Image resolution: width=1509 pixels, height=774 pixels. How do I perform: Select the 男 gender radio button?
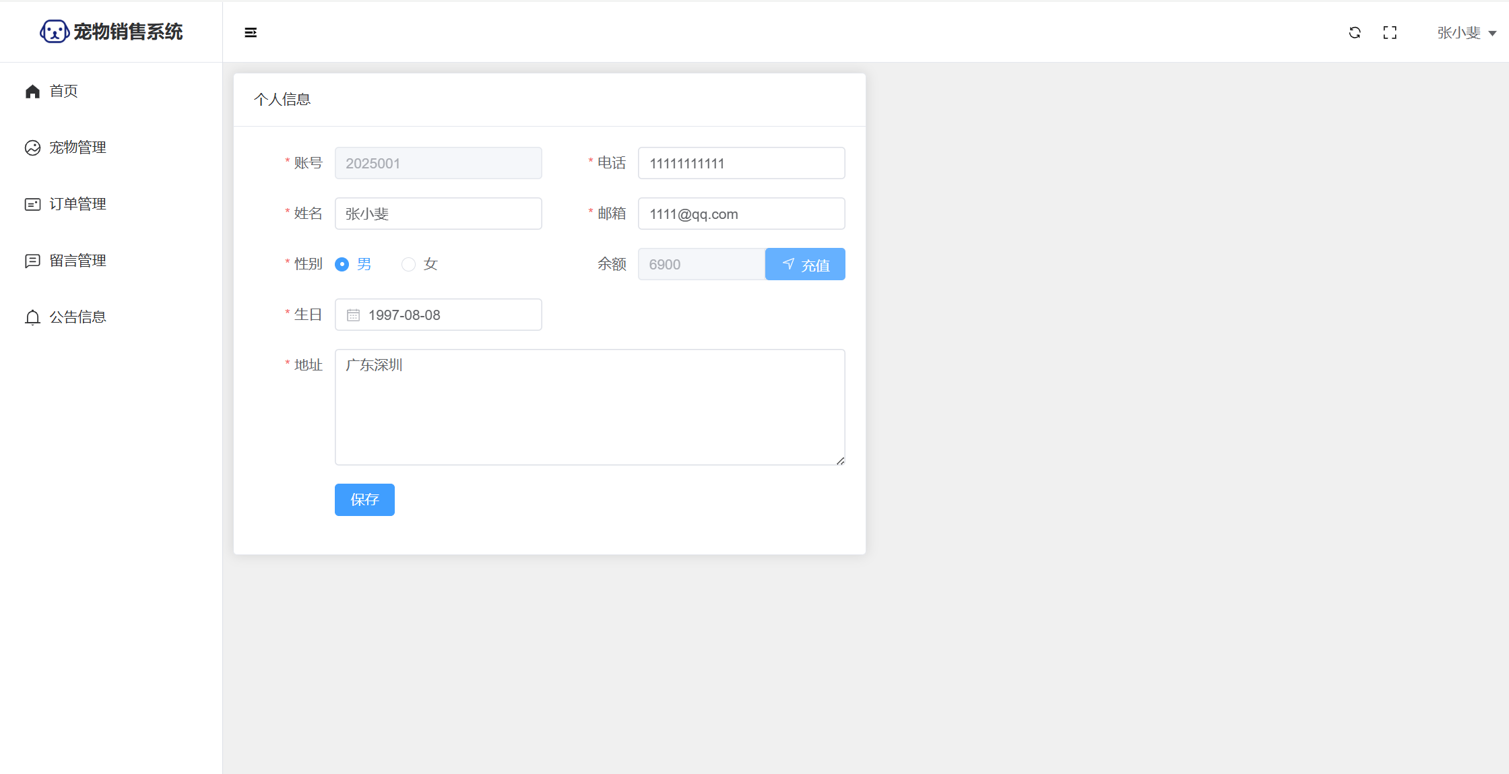pos(342,264)
